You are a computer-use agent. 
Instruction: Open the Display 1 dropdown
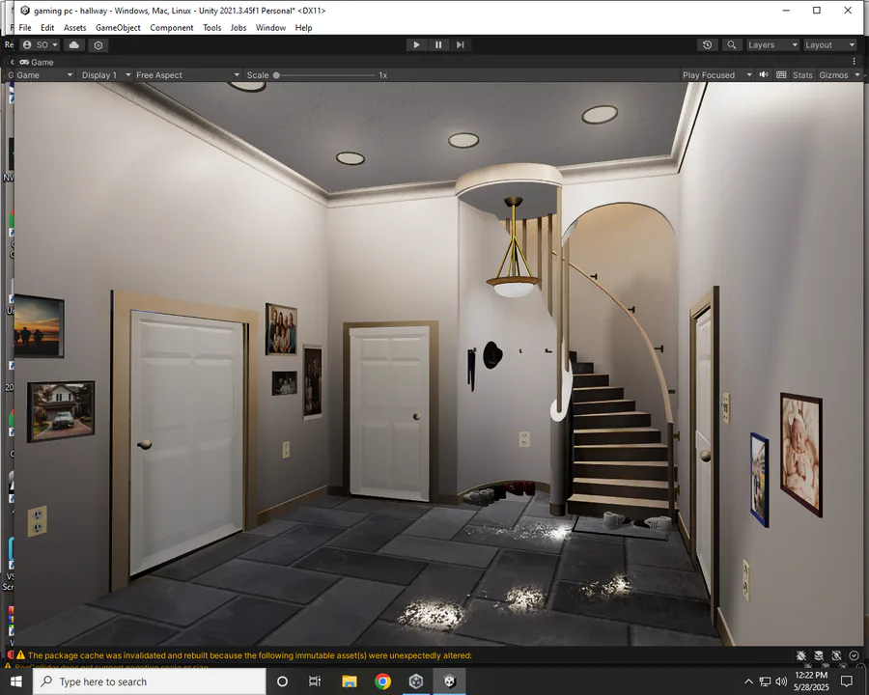click(105, 75)
